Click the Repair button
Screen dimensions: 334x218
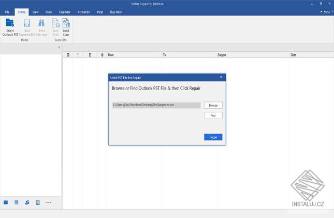213,137
